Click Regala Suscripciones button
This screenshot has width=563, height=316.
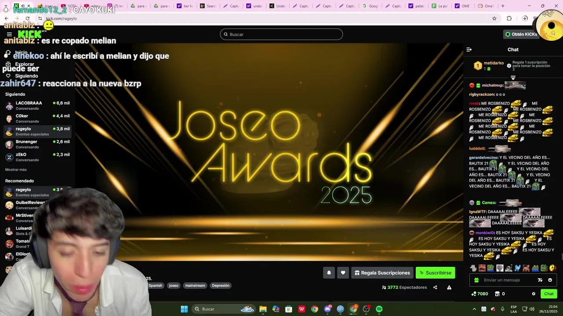[x=382, y=273]
